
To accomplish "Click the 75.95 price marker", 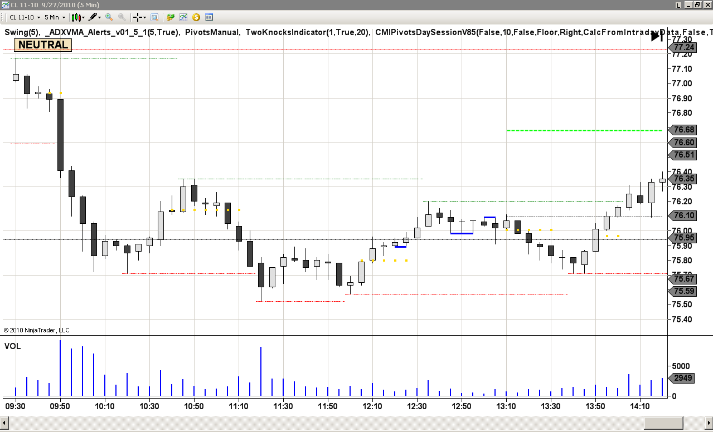I will click(x=683, y=238).
